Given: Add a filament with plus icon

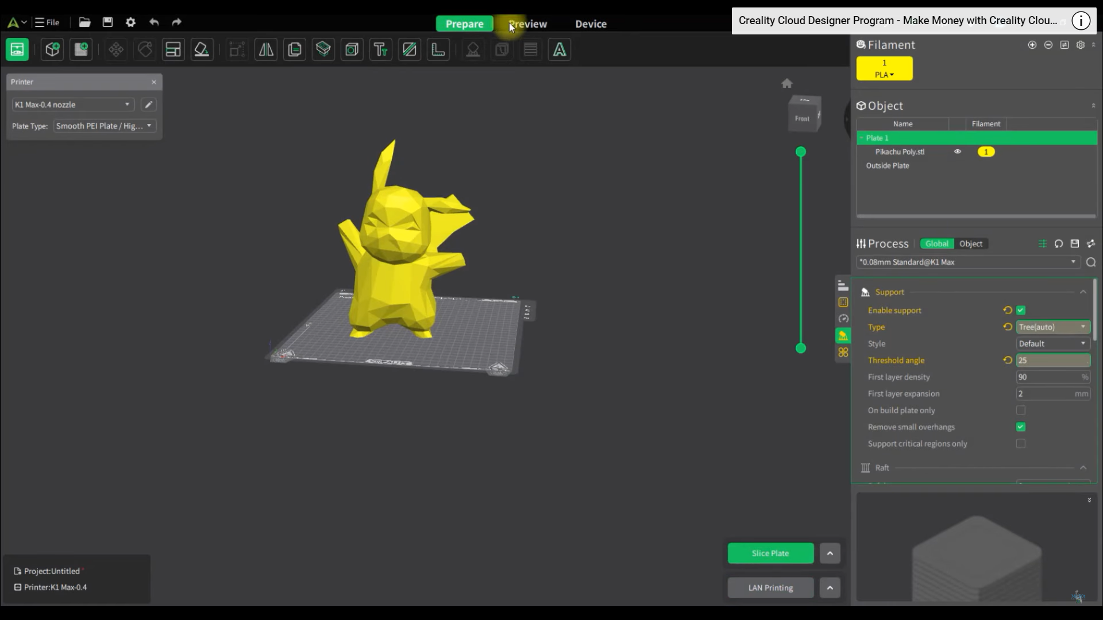Looking at the screenshot, I should 1032,45.
